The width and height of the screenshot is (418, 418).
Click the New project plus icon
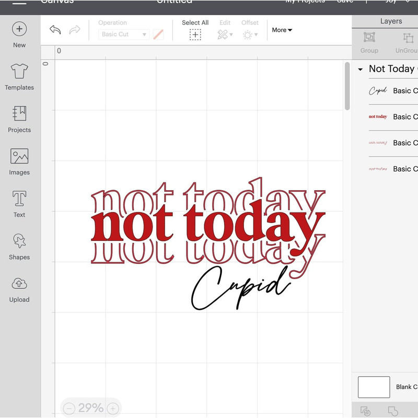pos(19,29)
